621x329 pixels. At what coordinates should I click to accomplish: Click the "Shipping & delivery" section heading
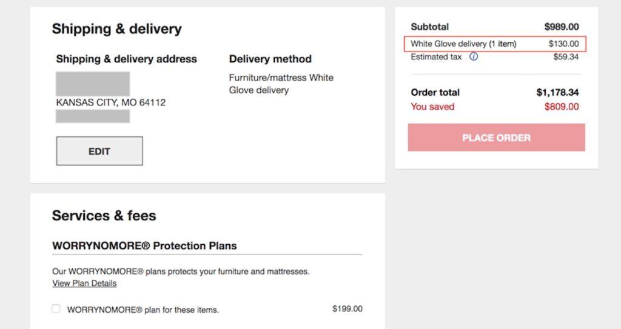click(x=116, y=28)
